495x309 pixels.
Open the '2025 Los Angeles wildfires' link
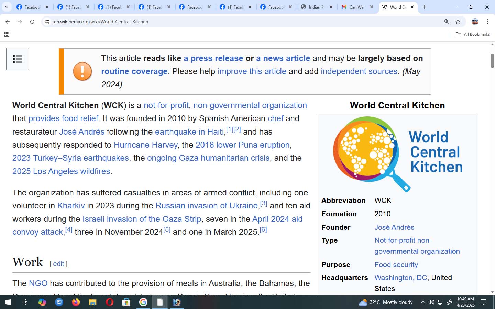tap(61, 171)
